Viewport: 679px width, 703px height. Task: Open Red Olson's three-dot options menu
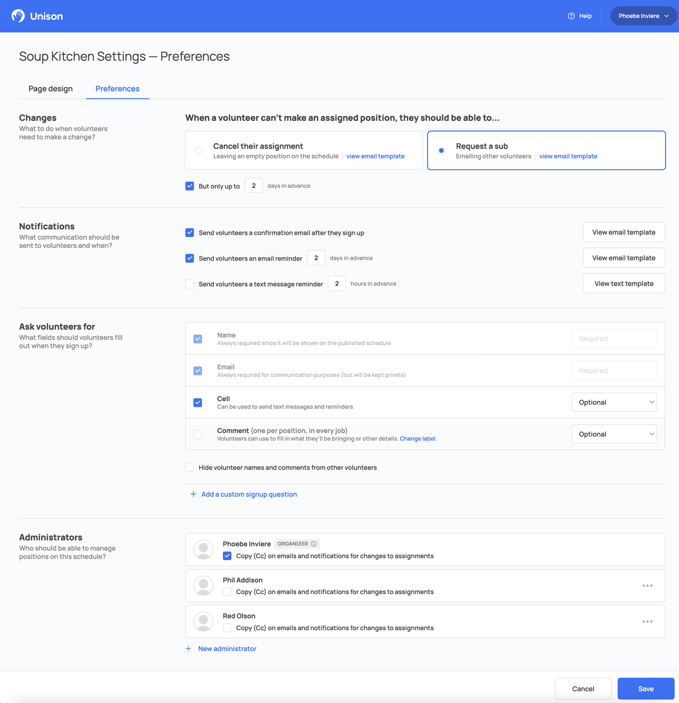pos(647,622)
